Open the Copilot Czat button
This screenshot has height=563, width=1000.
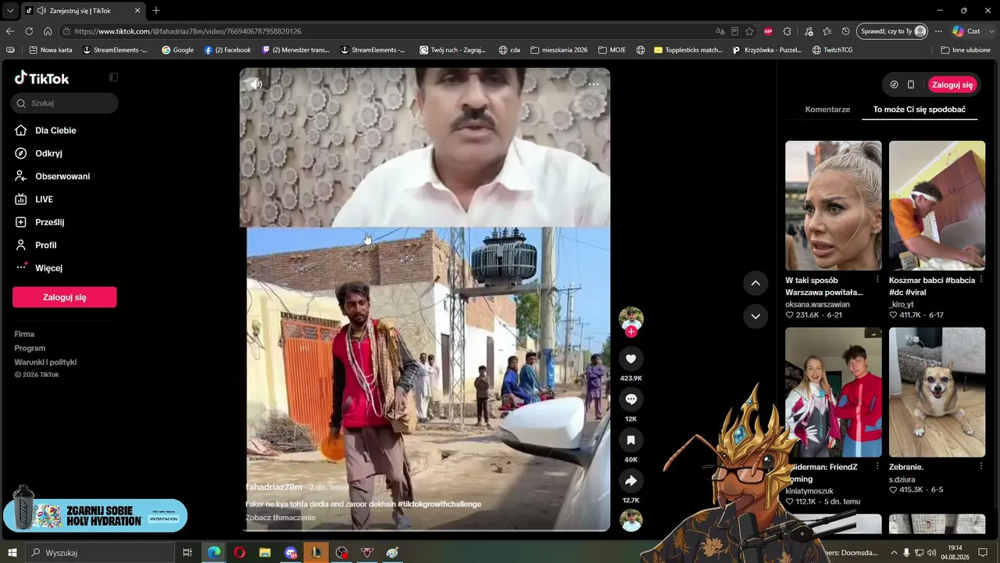click(x=967, y=31)
